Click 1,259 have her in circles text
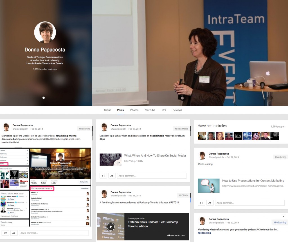The image size is (288, 242). click(45, 69)
